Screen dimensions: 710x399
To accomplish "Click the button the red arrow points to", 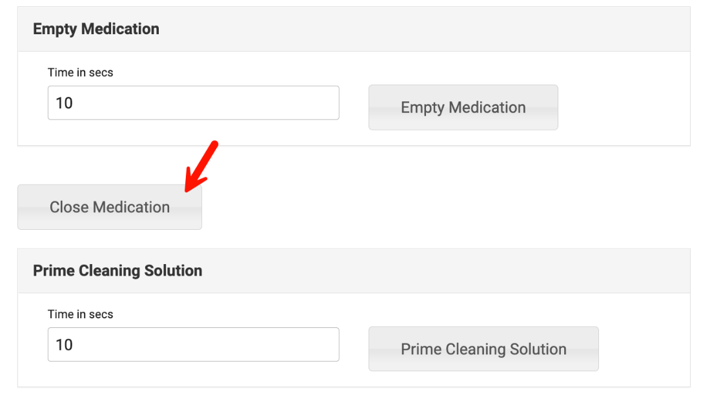I will [x=110, y=207].
